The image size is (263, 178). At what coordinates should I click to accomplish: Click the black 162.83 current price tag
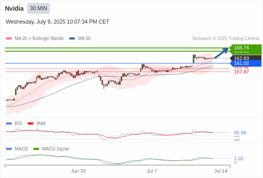[x=246, y=58]
